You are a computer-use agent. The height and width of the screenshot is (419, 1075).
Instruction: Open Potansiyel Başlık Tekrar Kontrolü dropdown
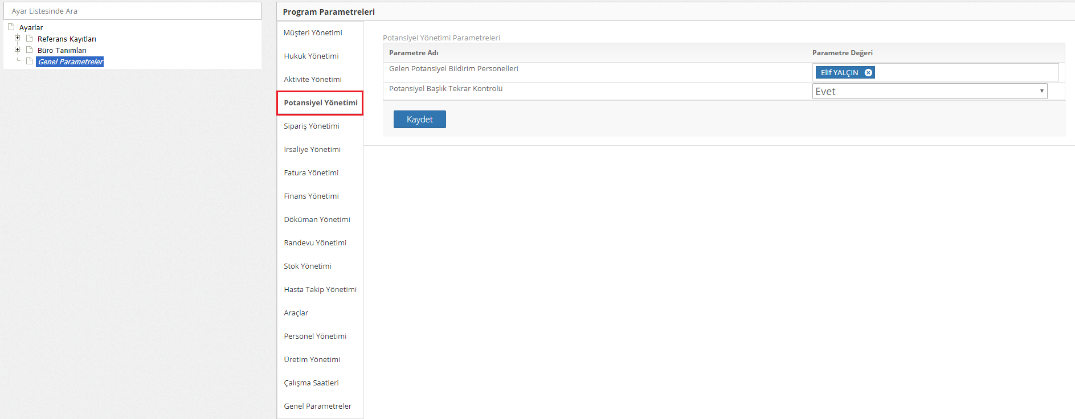tap(929, 91)
